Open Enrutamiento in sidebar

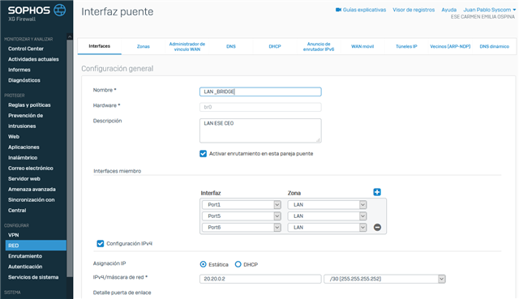click(x=25, y=256)
